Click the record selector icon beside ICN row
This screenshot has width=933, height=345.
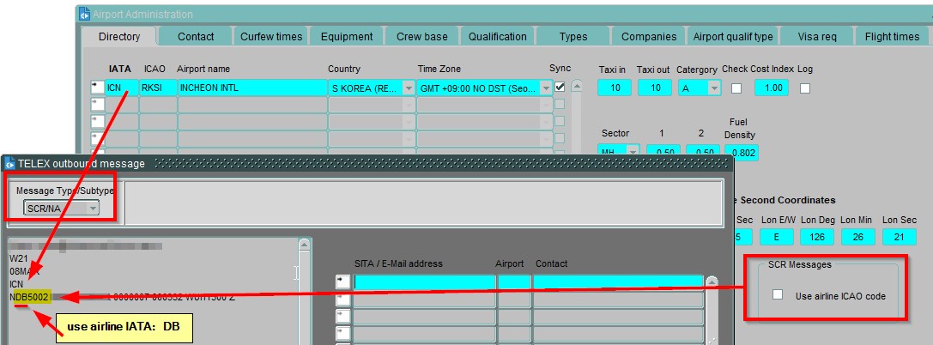pos(97,88)
